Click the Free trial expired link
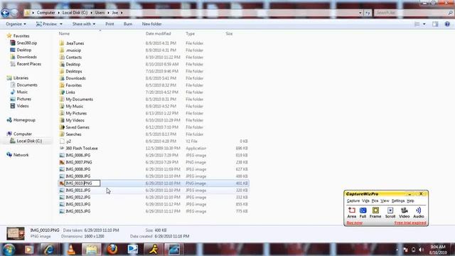The image size is (455, 256). coord(410,223)
